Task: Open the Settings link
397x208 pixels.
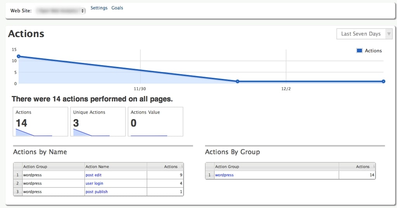Action: [99, 8]
